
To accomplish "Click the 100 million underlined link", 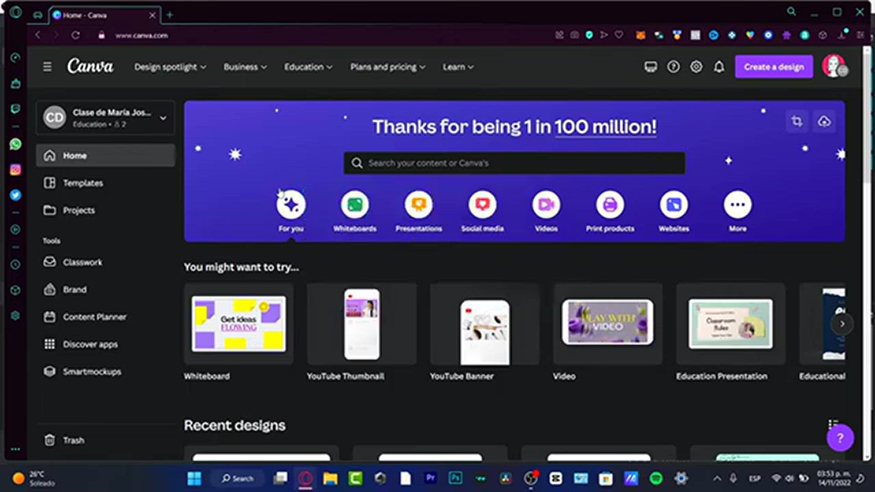I will [x=605, y=127].
